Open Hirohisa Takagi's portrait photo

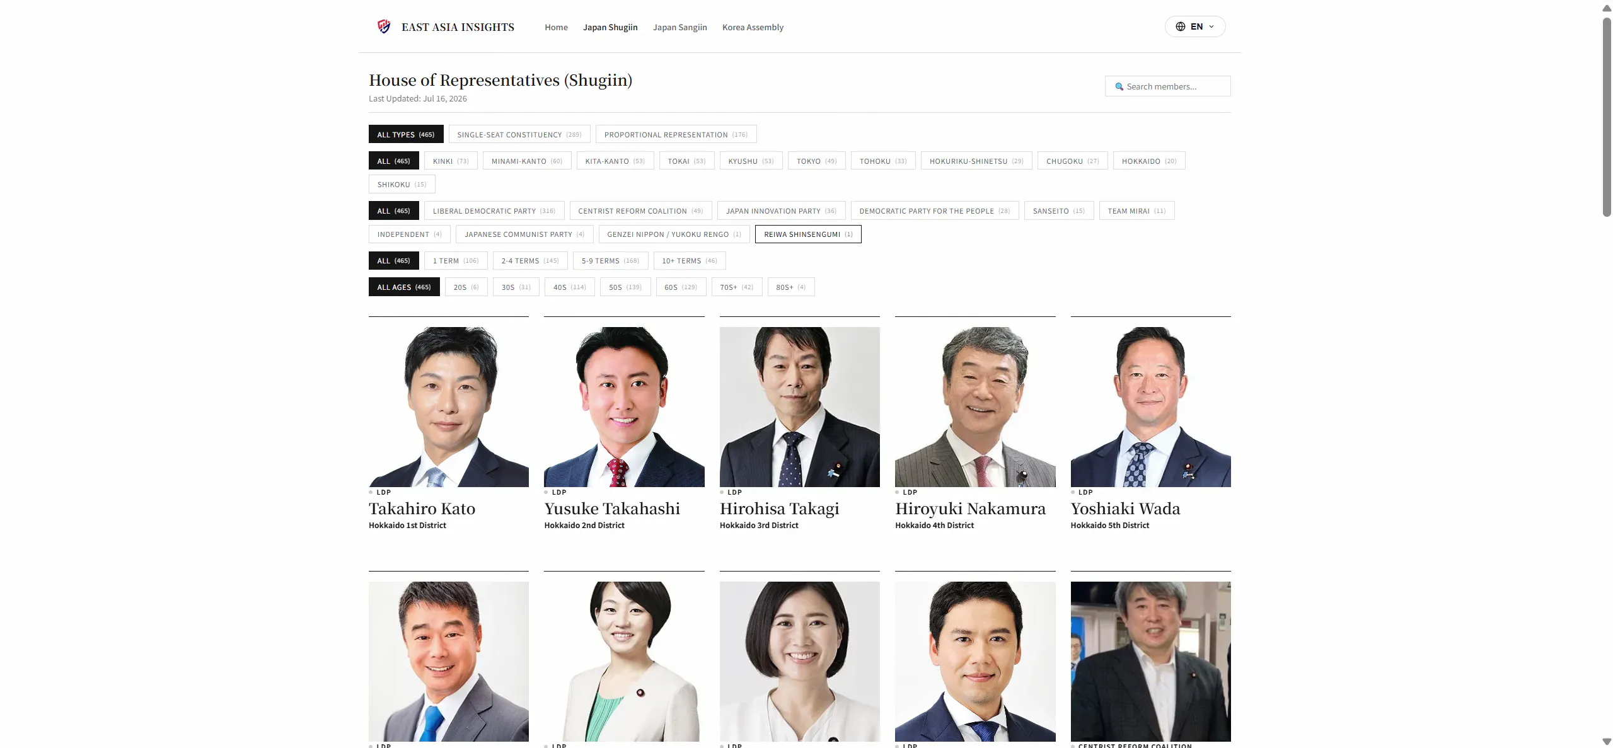pyautogui.click(x=800, y=406)
